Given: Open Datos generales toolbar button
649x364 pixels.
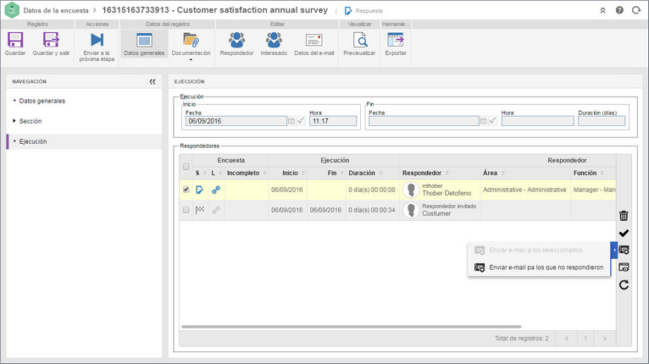Looking at the screenshot, I should (144, 44).
